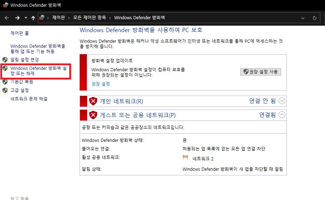Open recent locations dropdown arrow
Image resolution: width=325 pixels, height=200 pixels.
[26, 18]
